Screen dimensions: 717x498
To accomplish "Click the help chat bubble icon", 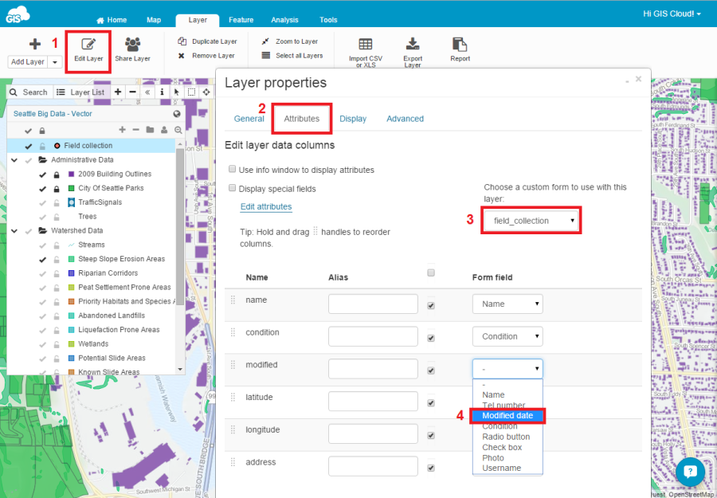I will point(690,471).
